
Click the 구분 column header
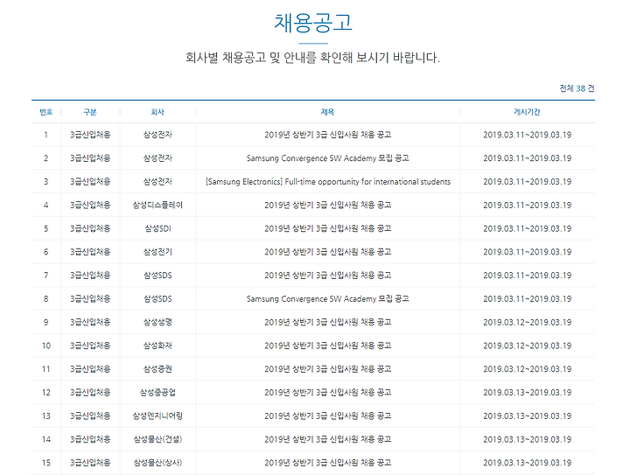click(90, 112)
